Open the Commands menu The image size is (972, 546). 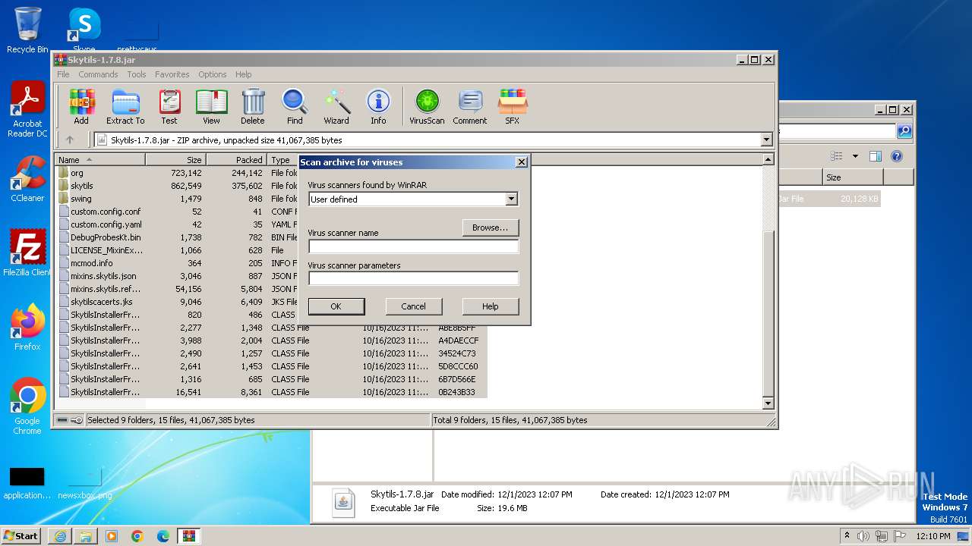coord(98,74)
